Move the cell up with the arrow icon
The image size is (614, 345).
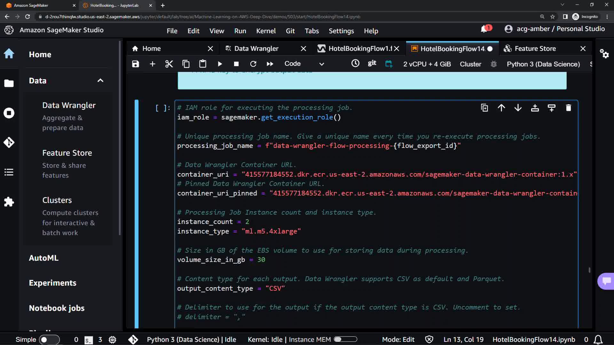point(501,108)
